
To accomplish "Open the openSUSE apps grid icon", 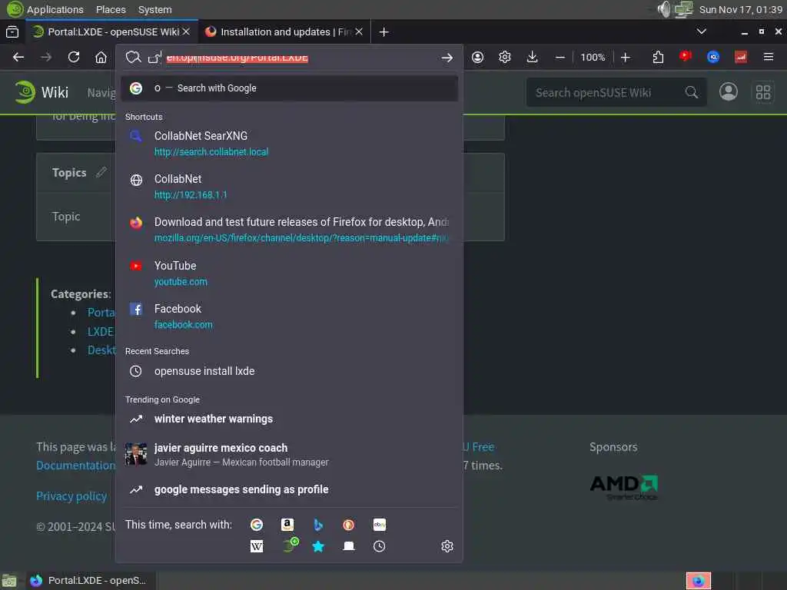I will coord(763,92).
